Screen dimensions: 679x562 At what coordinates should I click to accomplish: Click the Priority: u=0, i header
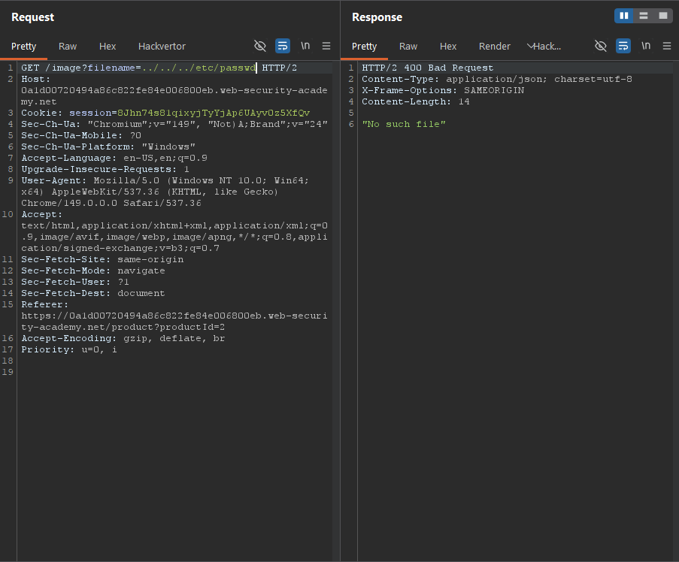click(x=69, y=349)
